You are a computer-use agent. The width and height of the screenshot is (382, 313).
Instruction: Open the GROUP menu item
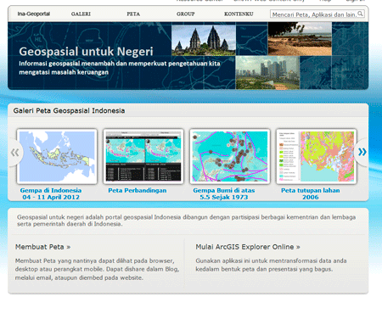[186, 14]
